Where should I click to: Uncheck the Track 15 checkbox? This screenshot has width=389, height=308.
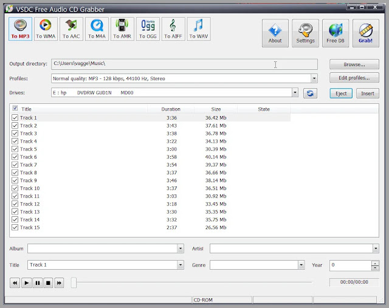tap(15, 227)
